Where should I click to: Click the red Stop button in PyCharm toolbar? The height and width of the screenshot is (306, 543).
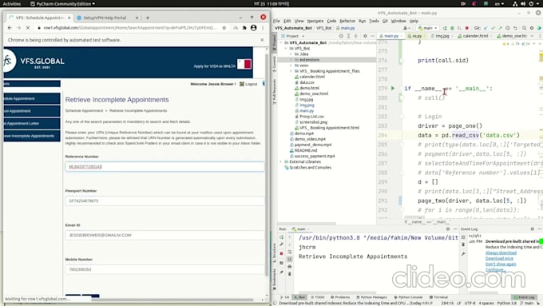tap(467, 28)
